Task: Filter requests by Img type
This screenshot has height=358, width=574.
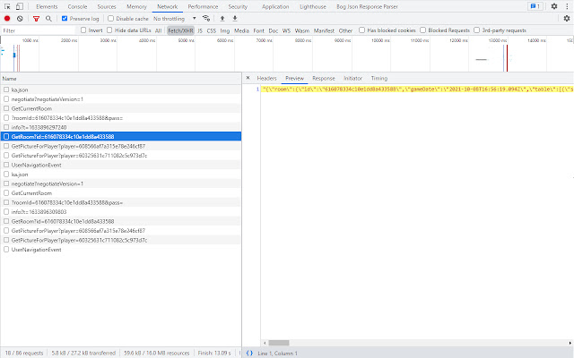Action: coord(225,30)
